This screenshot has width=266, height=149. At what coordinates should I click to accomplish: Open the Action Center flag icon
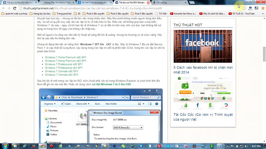coord(232,146)
